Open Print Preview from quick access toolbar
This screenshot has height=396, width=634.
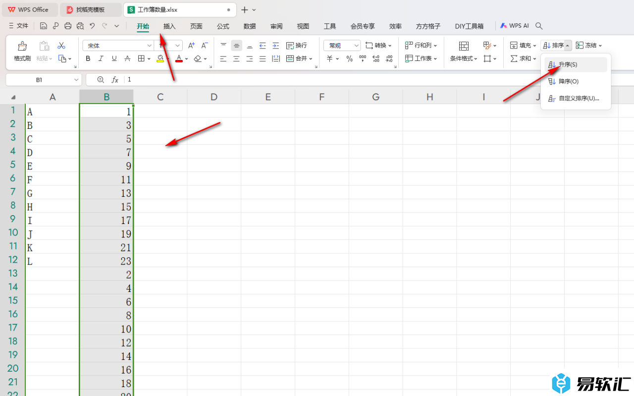click(x=80, y=26)
